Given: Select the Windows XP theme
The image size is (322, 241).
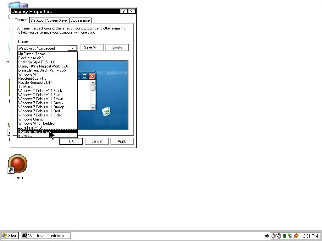Looking at the screenshot, I should pyautogui.click(x=47, y=74).
